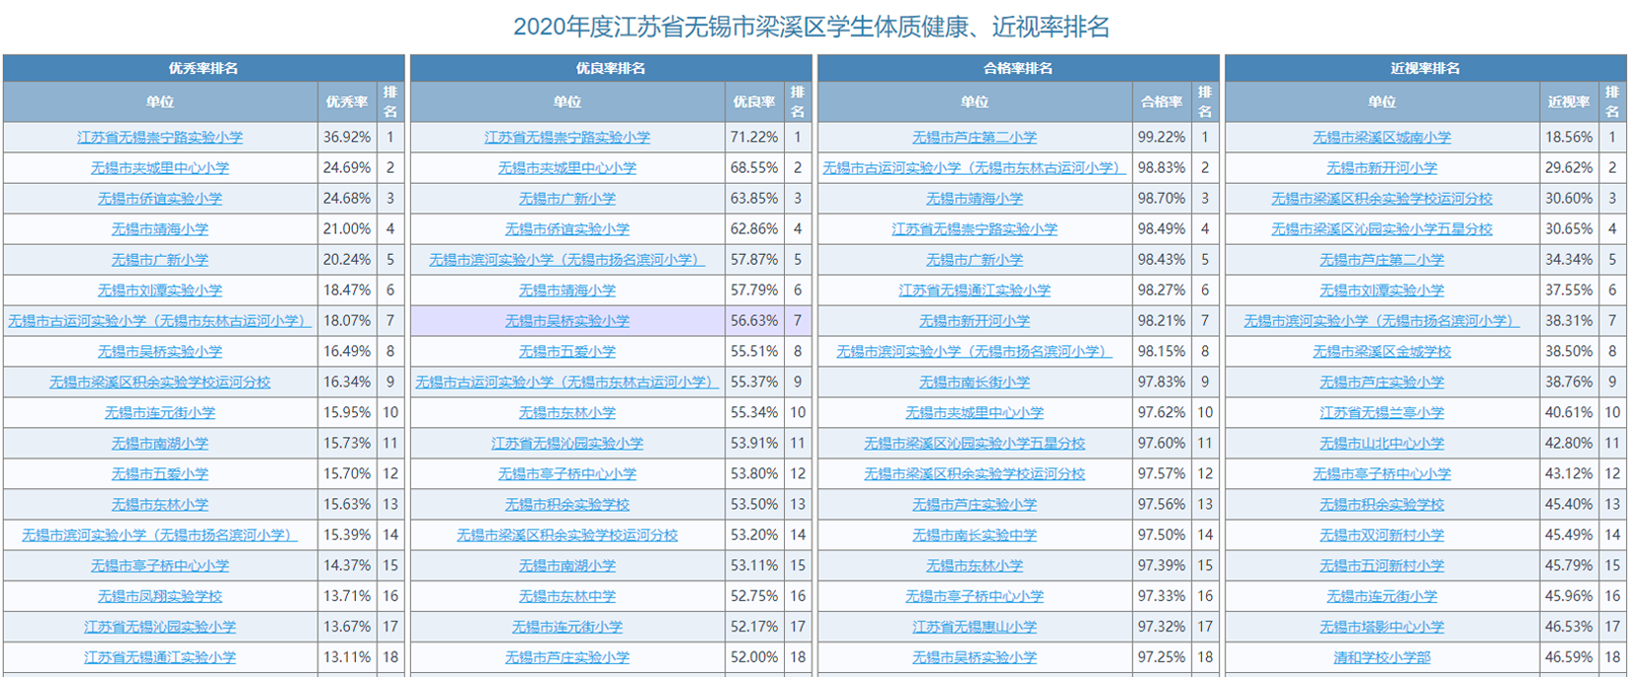Open 无锡市夹城里中心小学 in 优秀率排名 table
Screen dimensions: 1631x677
click(160, 168)
